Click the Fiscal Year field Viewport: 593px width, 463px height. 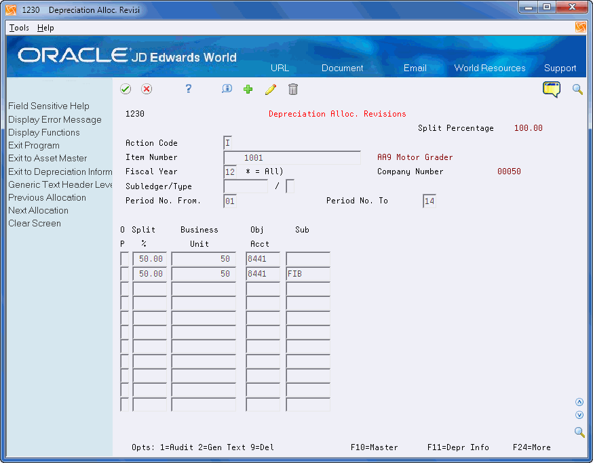[x=230, y=172]
